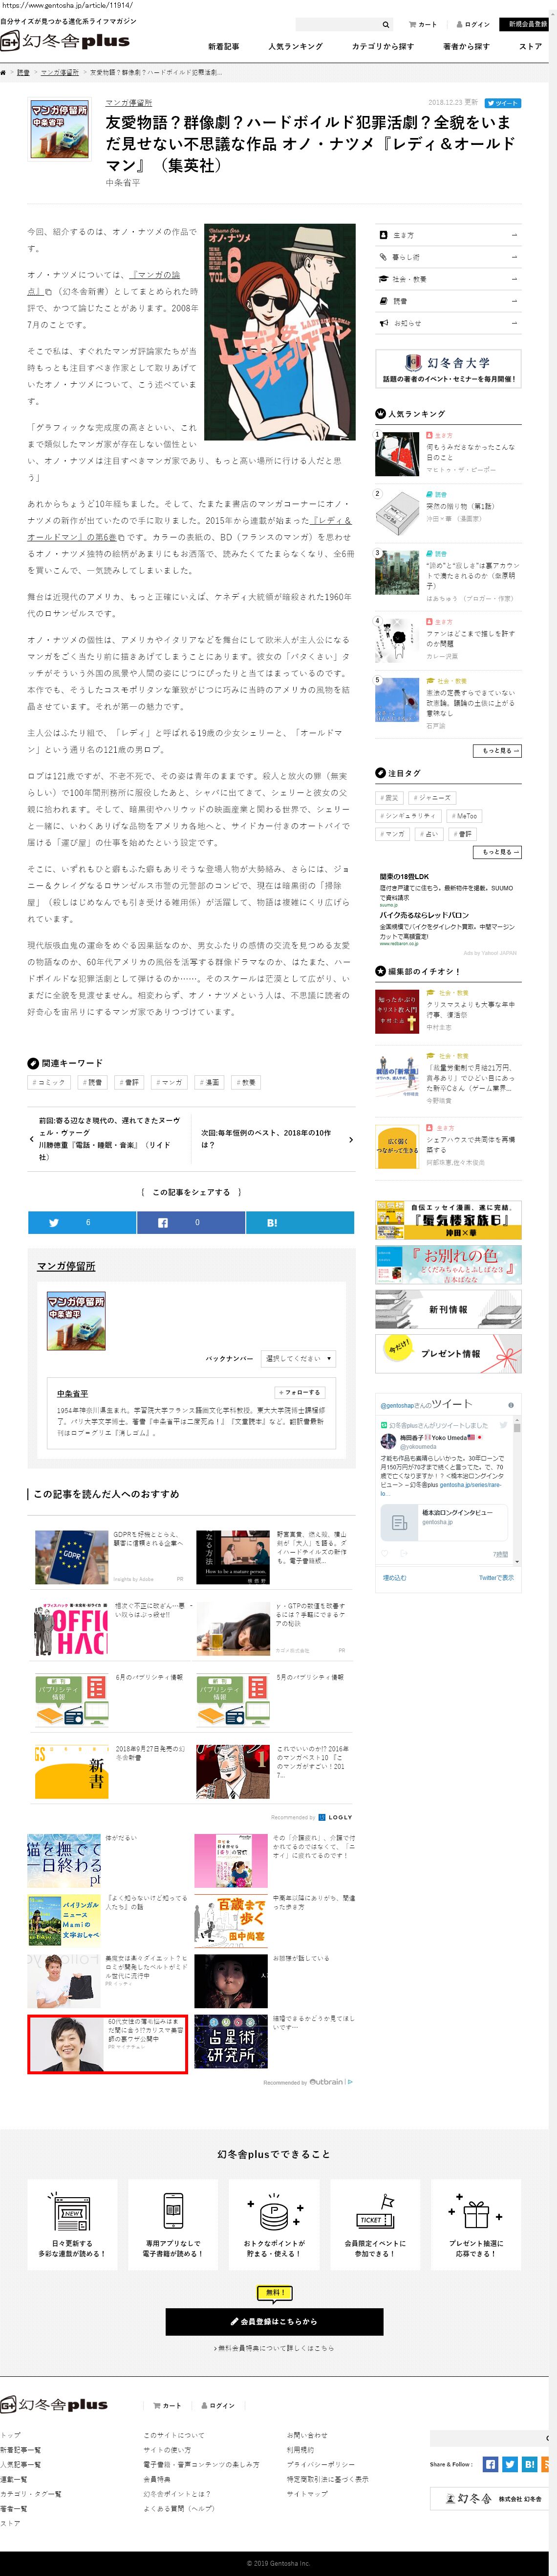Open the cart (カート) in top header
557x2576 pixels.
(x=422, y=24)
